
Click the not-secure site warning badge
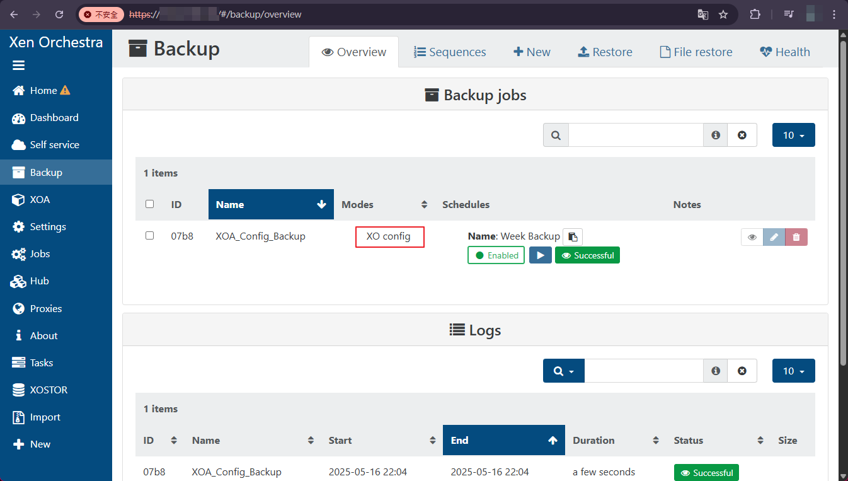pyautogui.click(x=101, y=14)
